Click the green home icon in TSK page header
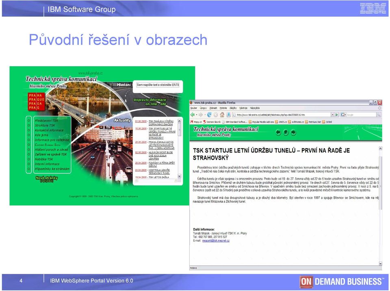 pos(286,132)
